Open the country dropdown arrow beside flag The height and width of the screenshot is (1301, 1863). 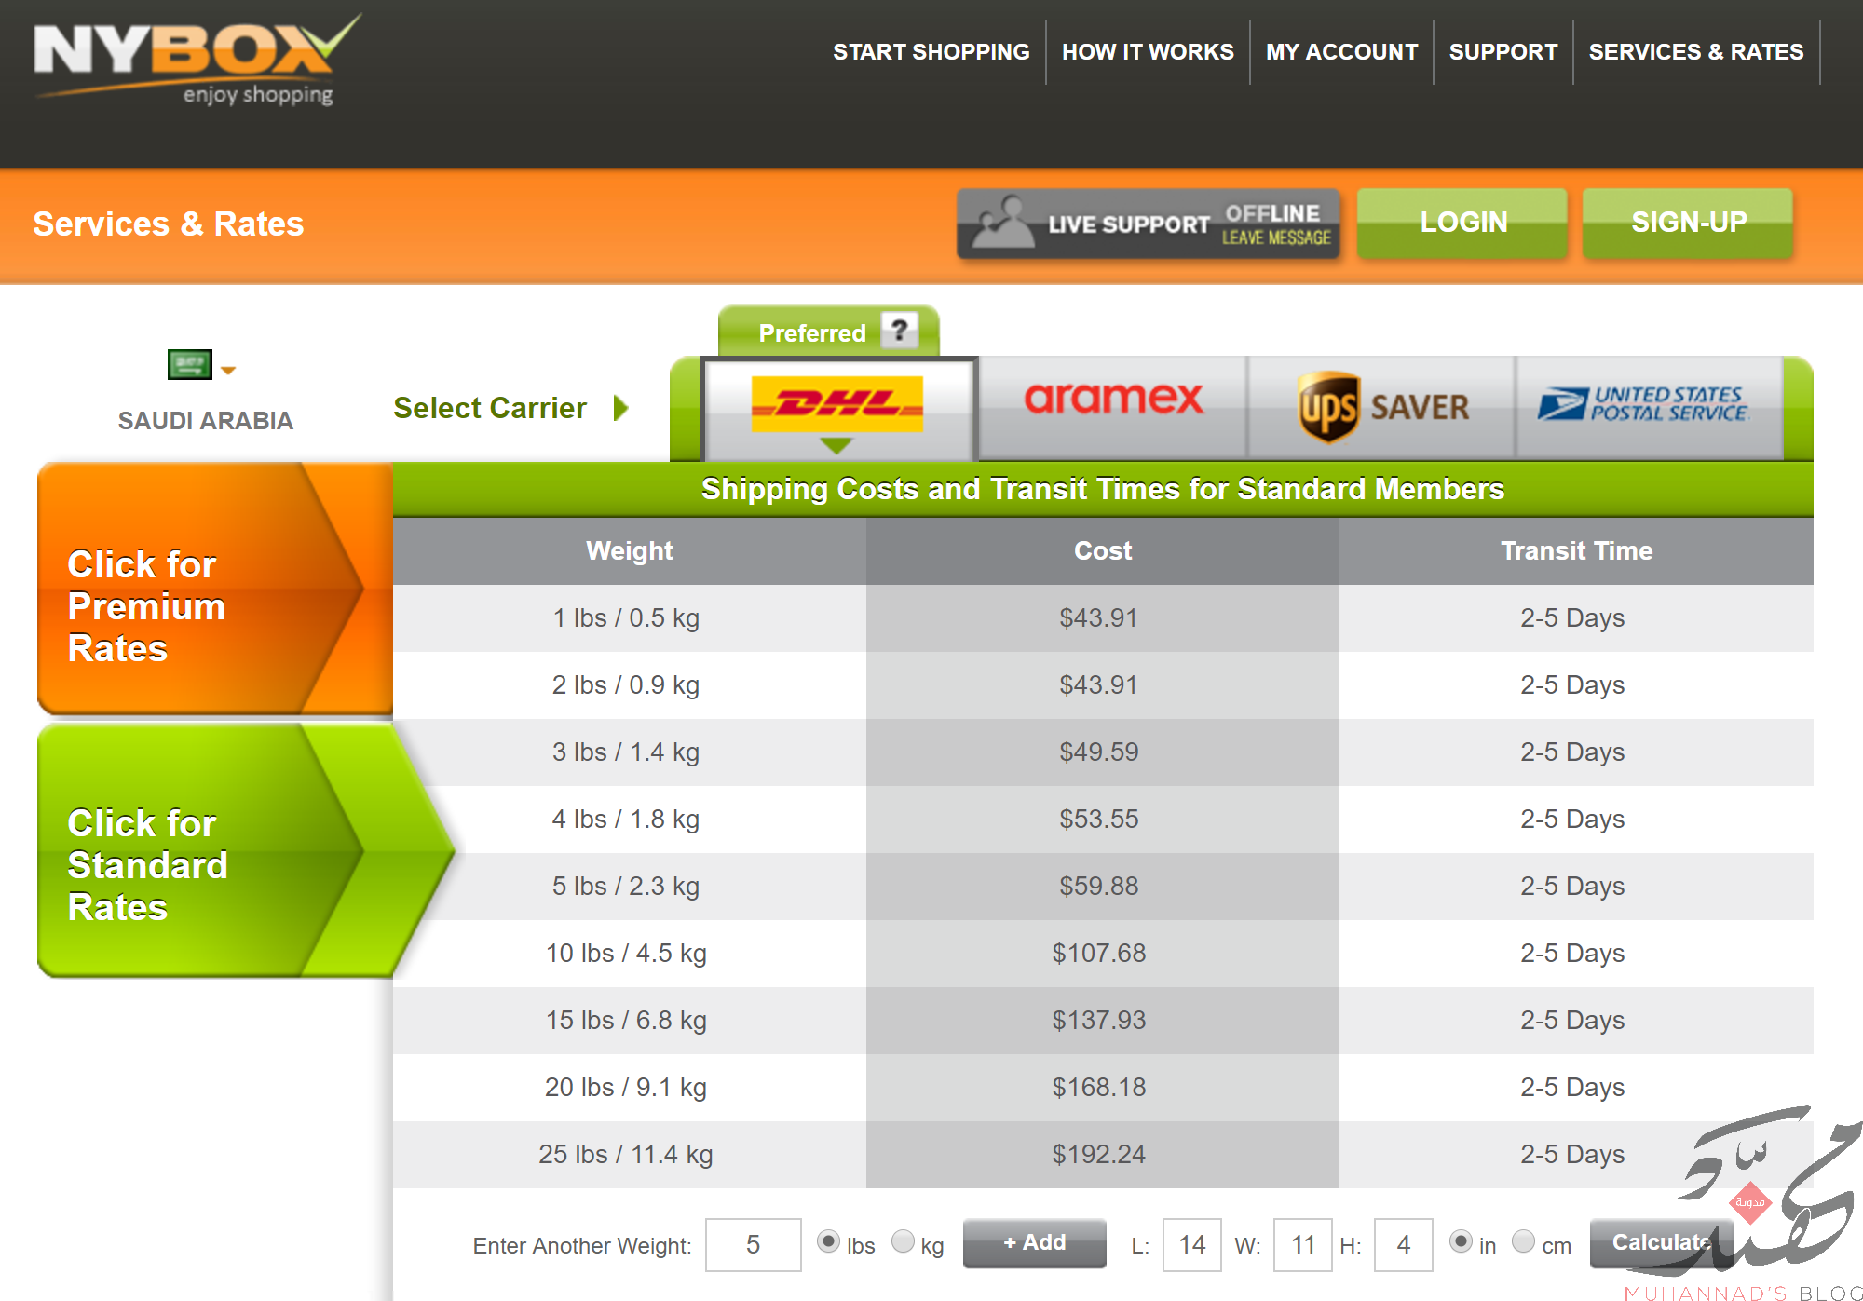point(228,370)
